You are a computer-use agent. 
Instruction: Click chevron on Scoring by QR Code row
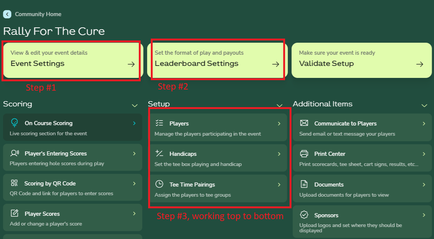(134, 184)
